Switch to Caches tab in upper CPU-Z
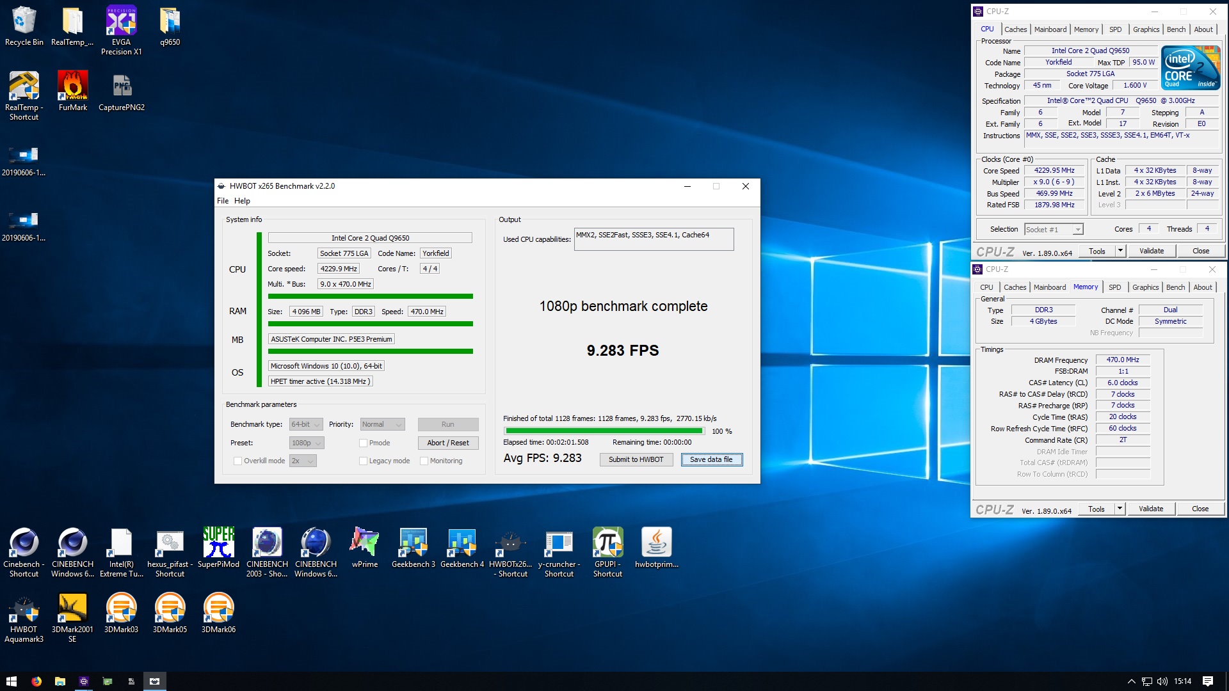 pyautogui.click(x=1015, y=29)
